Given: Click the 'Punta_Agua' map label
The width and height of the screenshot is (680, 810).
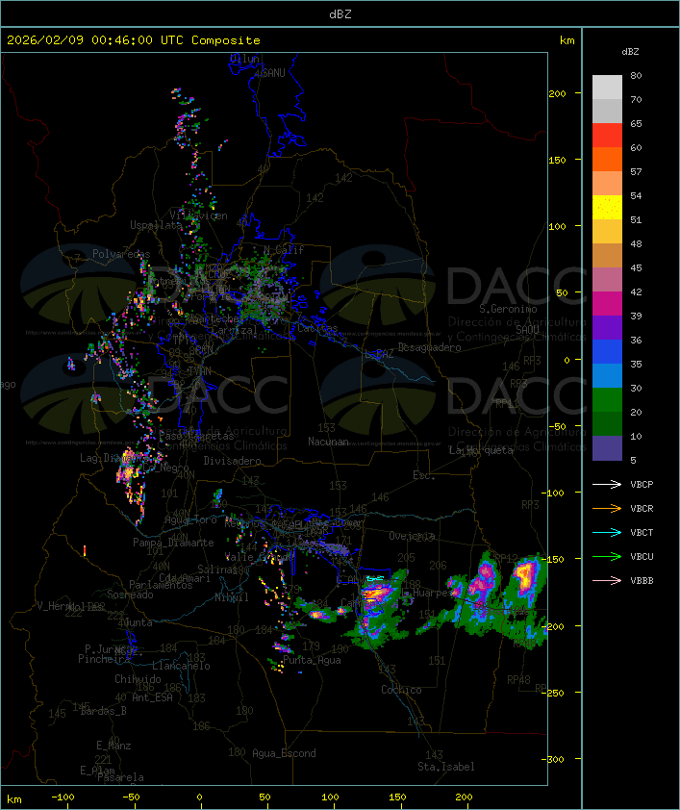Looking at the screenshot, I should 312,660.
